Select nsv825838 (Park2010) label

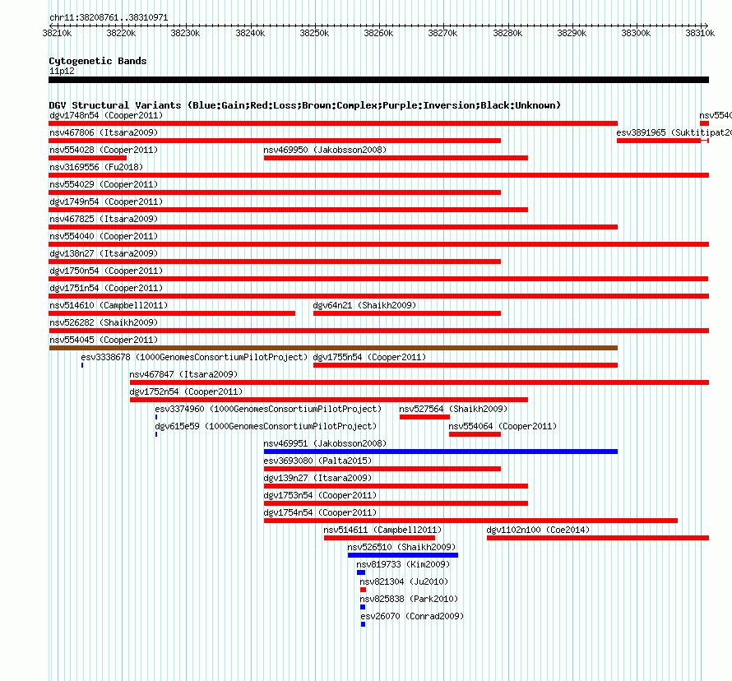pyautogui.click(x=409, y=599)
